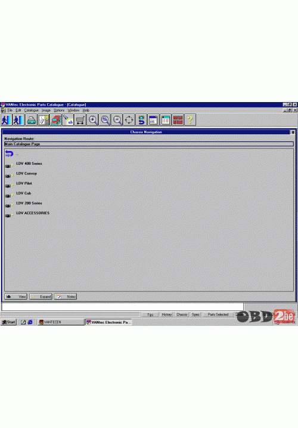Click the split list window layout icon
The height and width of the screenshot is (428, 298).
[166, 120]
